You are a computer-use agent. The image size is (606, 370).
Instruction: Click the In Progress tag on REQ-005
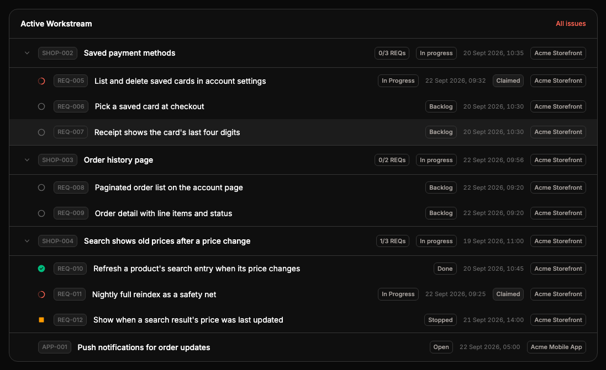(x=398, y=81)
